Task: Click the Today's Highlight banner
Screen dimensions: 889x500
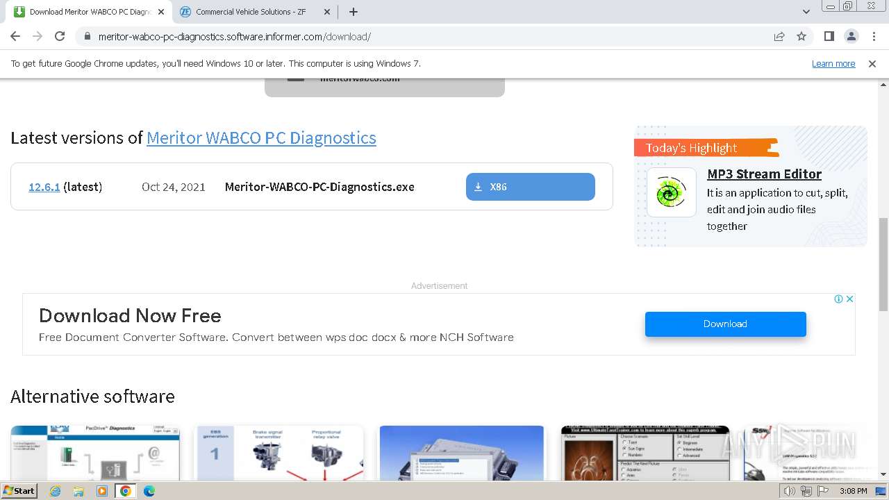Action: pyautogui.click(x=706, y=148)
